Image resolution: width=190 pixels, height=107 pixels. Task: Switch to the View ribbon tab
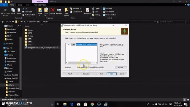tap(28, 5)
